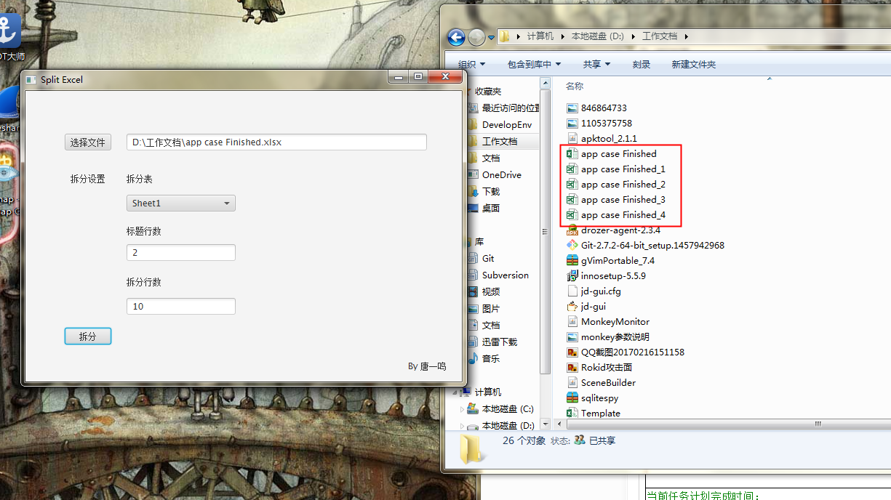Select image file 1105375758 icon
Image resolution: width=891 pixels, height=500 pixels.
point(572,124)
